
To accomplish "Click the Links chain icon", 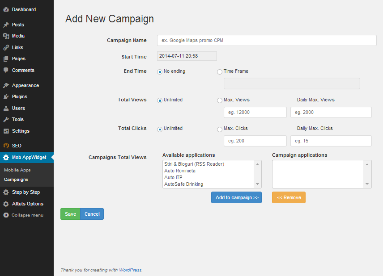I will [6, 47].
